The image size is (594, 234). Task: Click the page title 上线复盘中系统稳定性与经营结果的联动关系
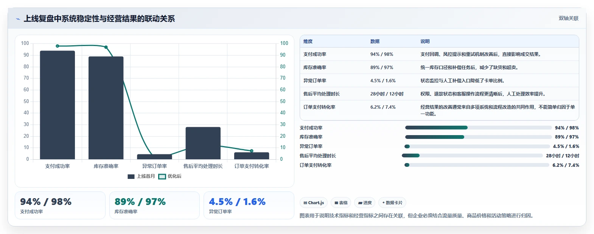100,19
